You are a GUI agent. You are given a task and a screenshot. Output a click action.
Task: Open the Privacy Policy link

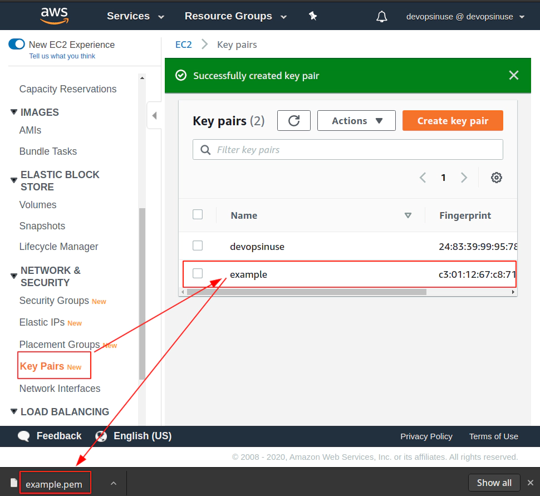[426, 436]
